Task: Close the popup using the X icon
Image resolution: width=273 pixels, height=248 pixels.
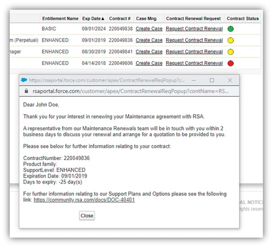Action: tap(230, 80)
